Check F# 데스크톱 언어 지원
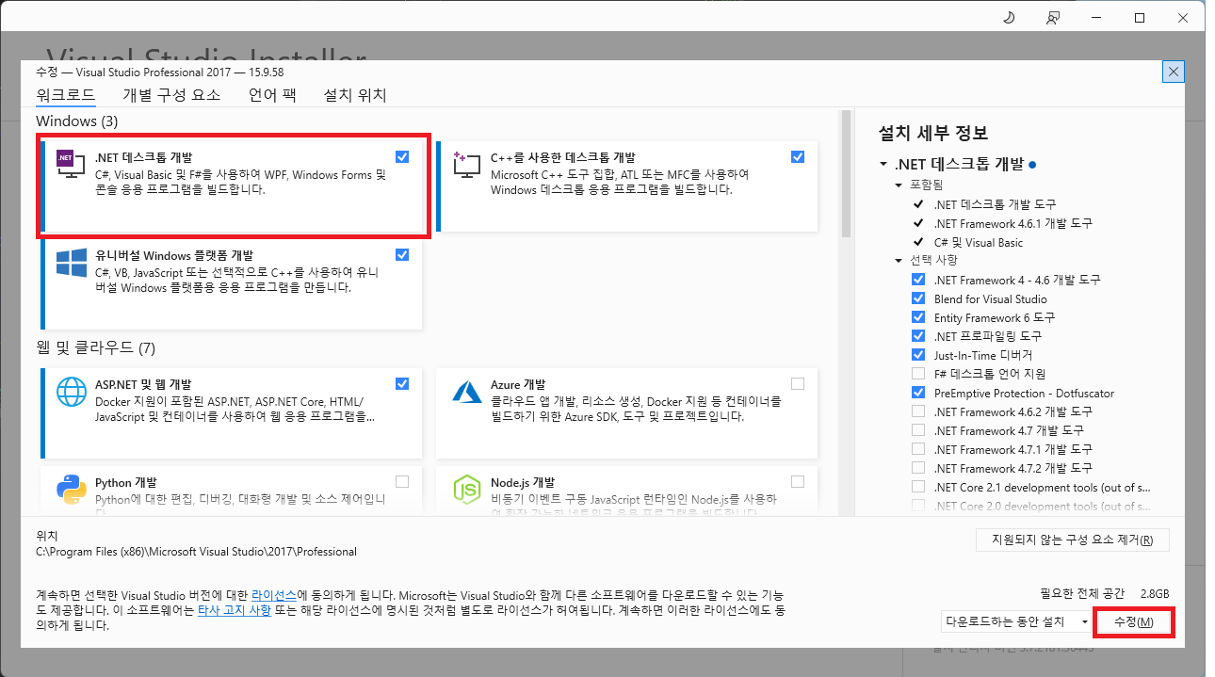 (918, 374)
